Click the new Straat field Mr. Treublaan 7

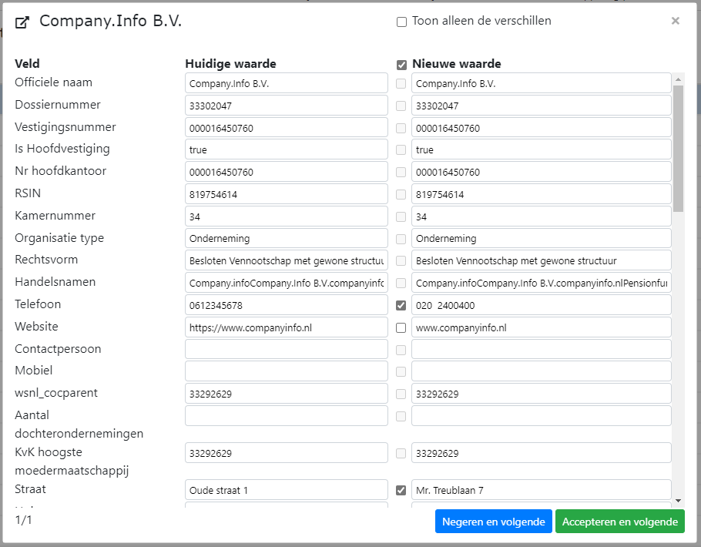coord(541,490)
